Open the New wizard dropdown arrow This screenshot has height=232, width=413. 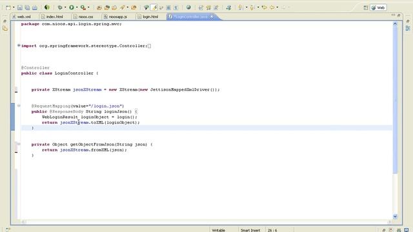coord(14,8)
